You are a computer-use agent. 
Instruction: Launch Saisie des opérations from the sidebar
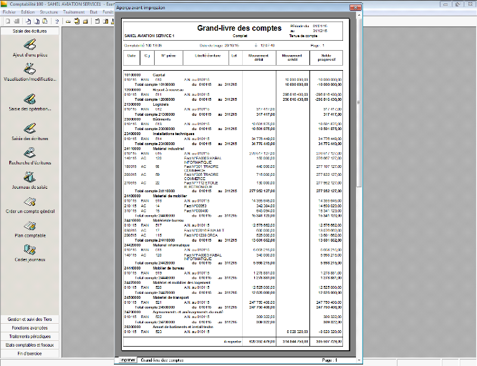[x=30, y=99]
